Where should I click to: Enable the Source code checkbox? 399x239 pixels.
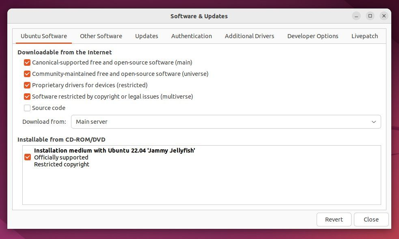click(x=27, y=108)
